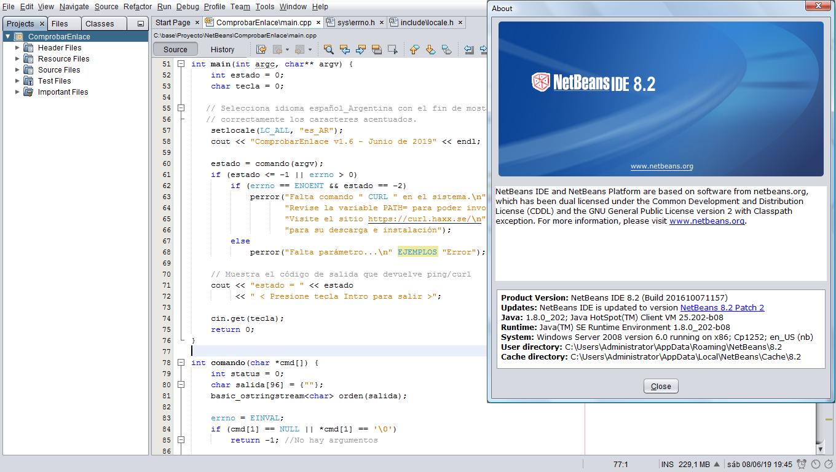Open www.netbeans.org link on splash image
The width and height of the screenshot is (836, 472).
tap(661, 166)
